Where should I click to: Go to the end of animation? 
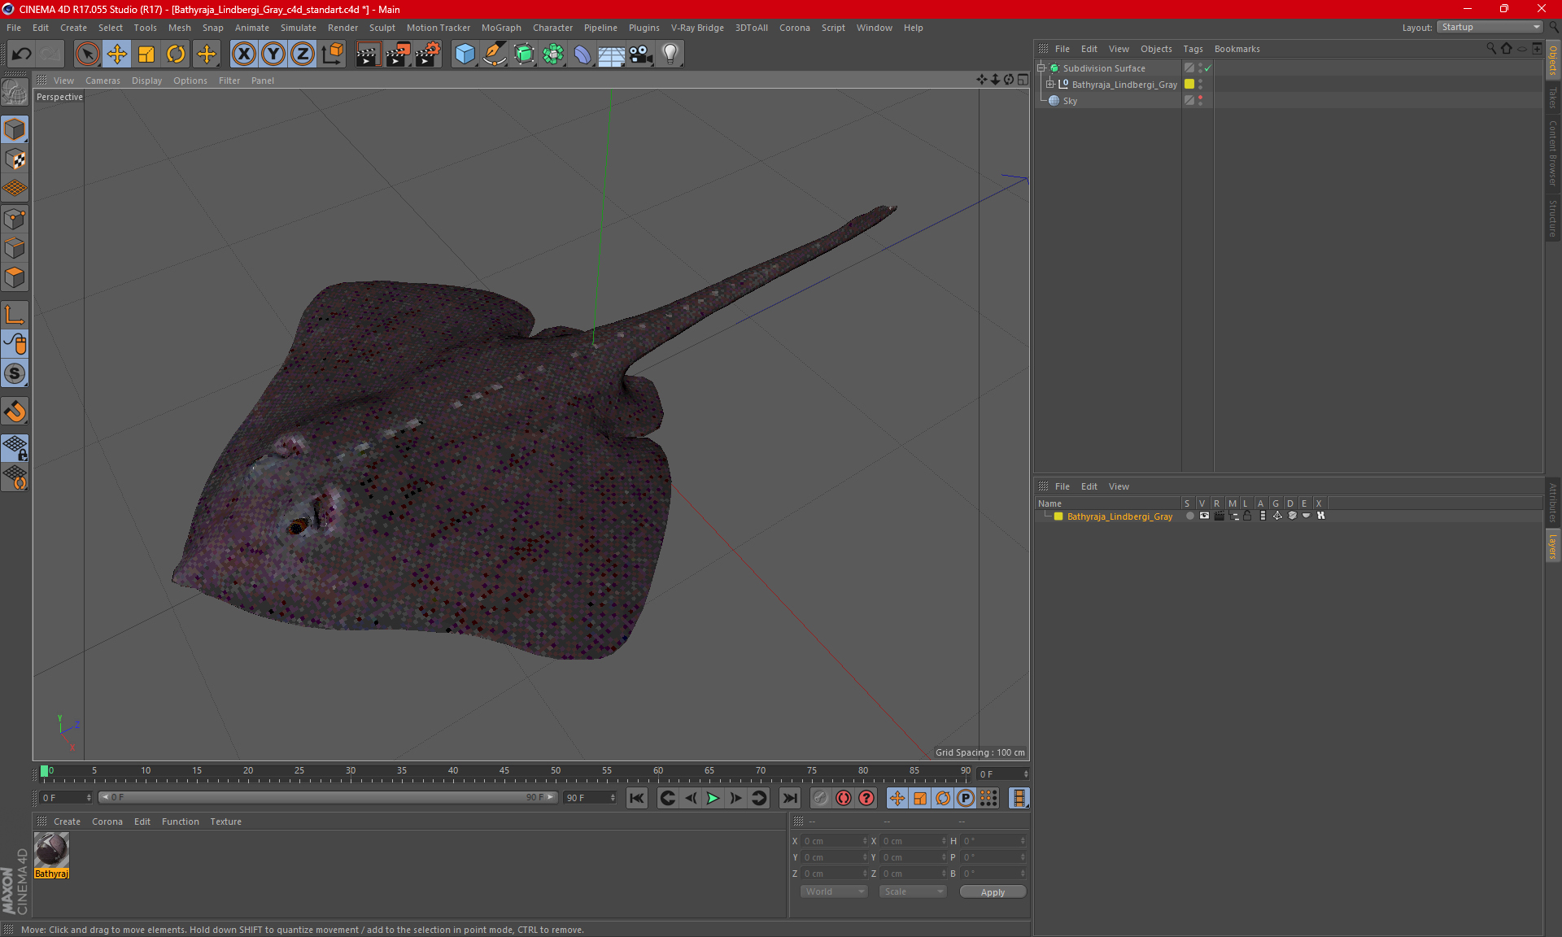tap(789, 798)
